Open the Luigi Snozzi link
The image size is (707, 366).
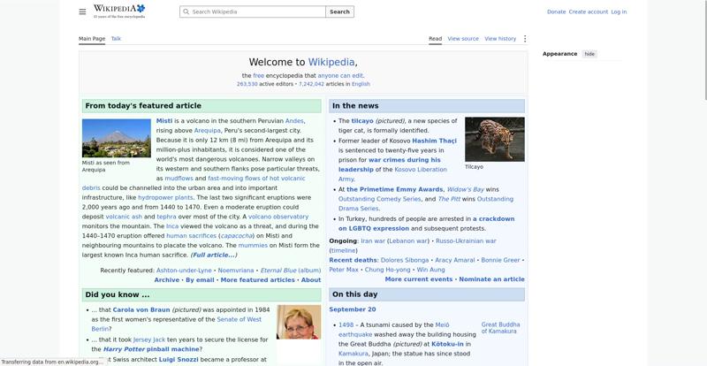tap(179, 360)
